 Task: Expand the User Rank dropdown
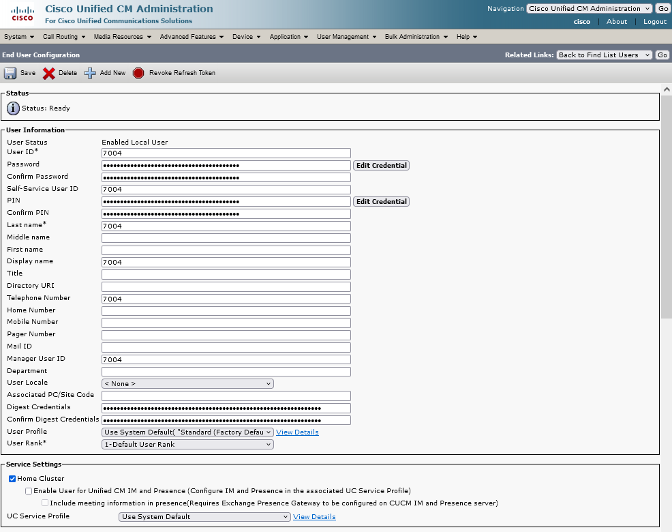[x=187, y=445]
